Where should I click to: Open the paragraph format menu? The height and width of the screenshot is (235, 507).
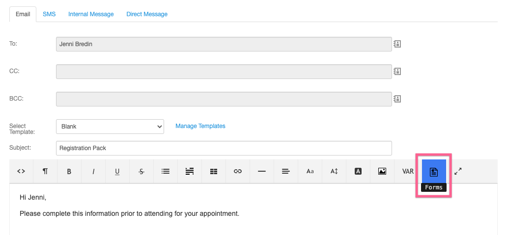click(x=45, y=171)
